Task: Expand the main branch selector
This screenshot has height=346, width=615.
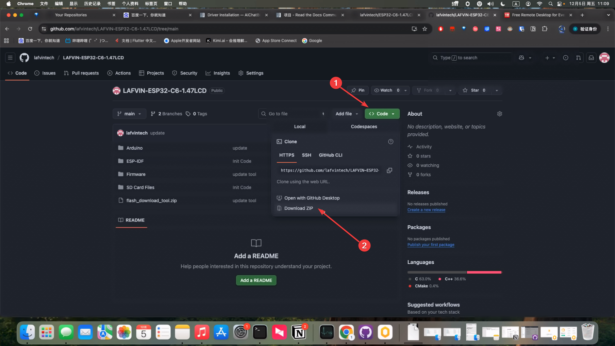Action: tap(129, 114)
